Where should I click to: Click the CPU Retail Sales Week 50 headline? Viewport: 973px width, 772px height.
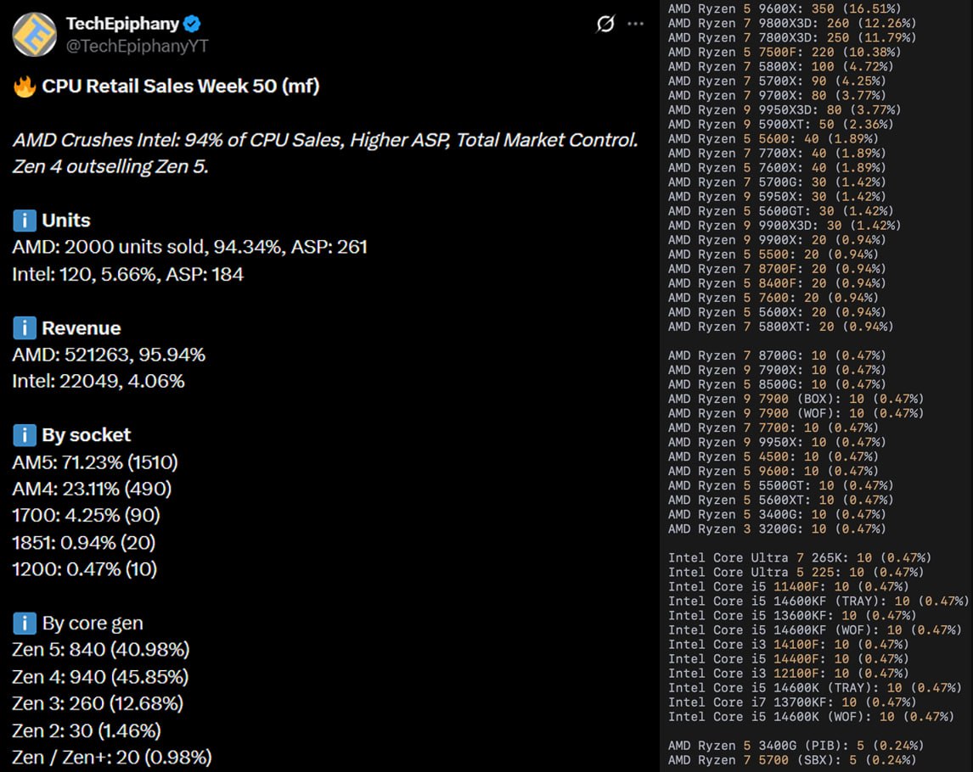[180, 87]
